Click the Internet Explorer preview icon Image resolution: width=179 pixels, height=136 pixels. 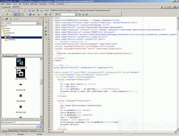[x=30, y=15]
